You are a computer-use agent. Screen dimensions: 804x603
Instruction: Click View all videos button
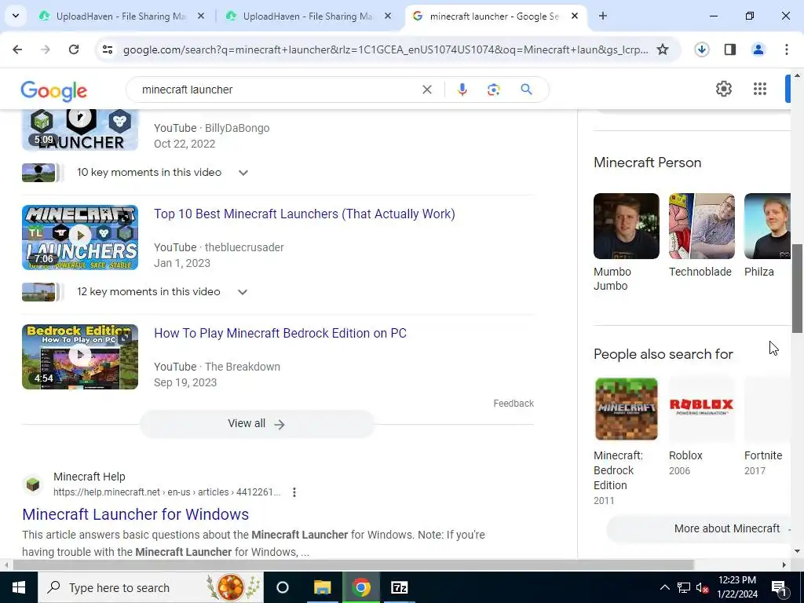257,423
